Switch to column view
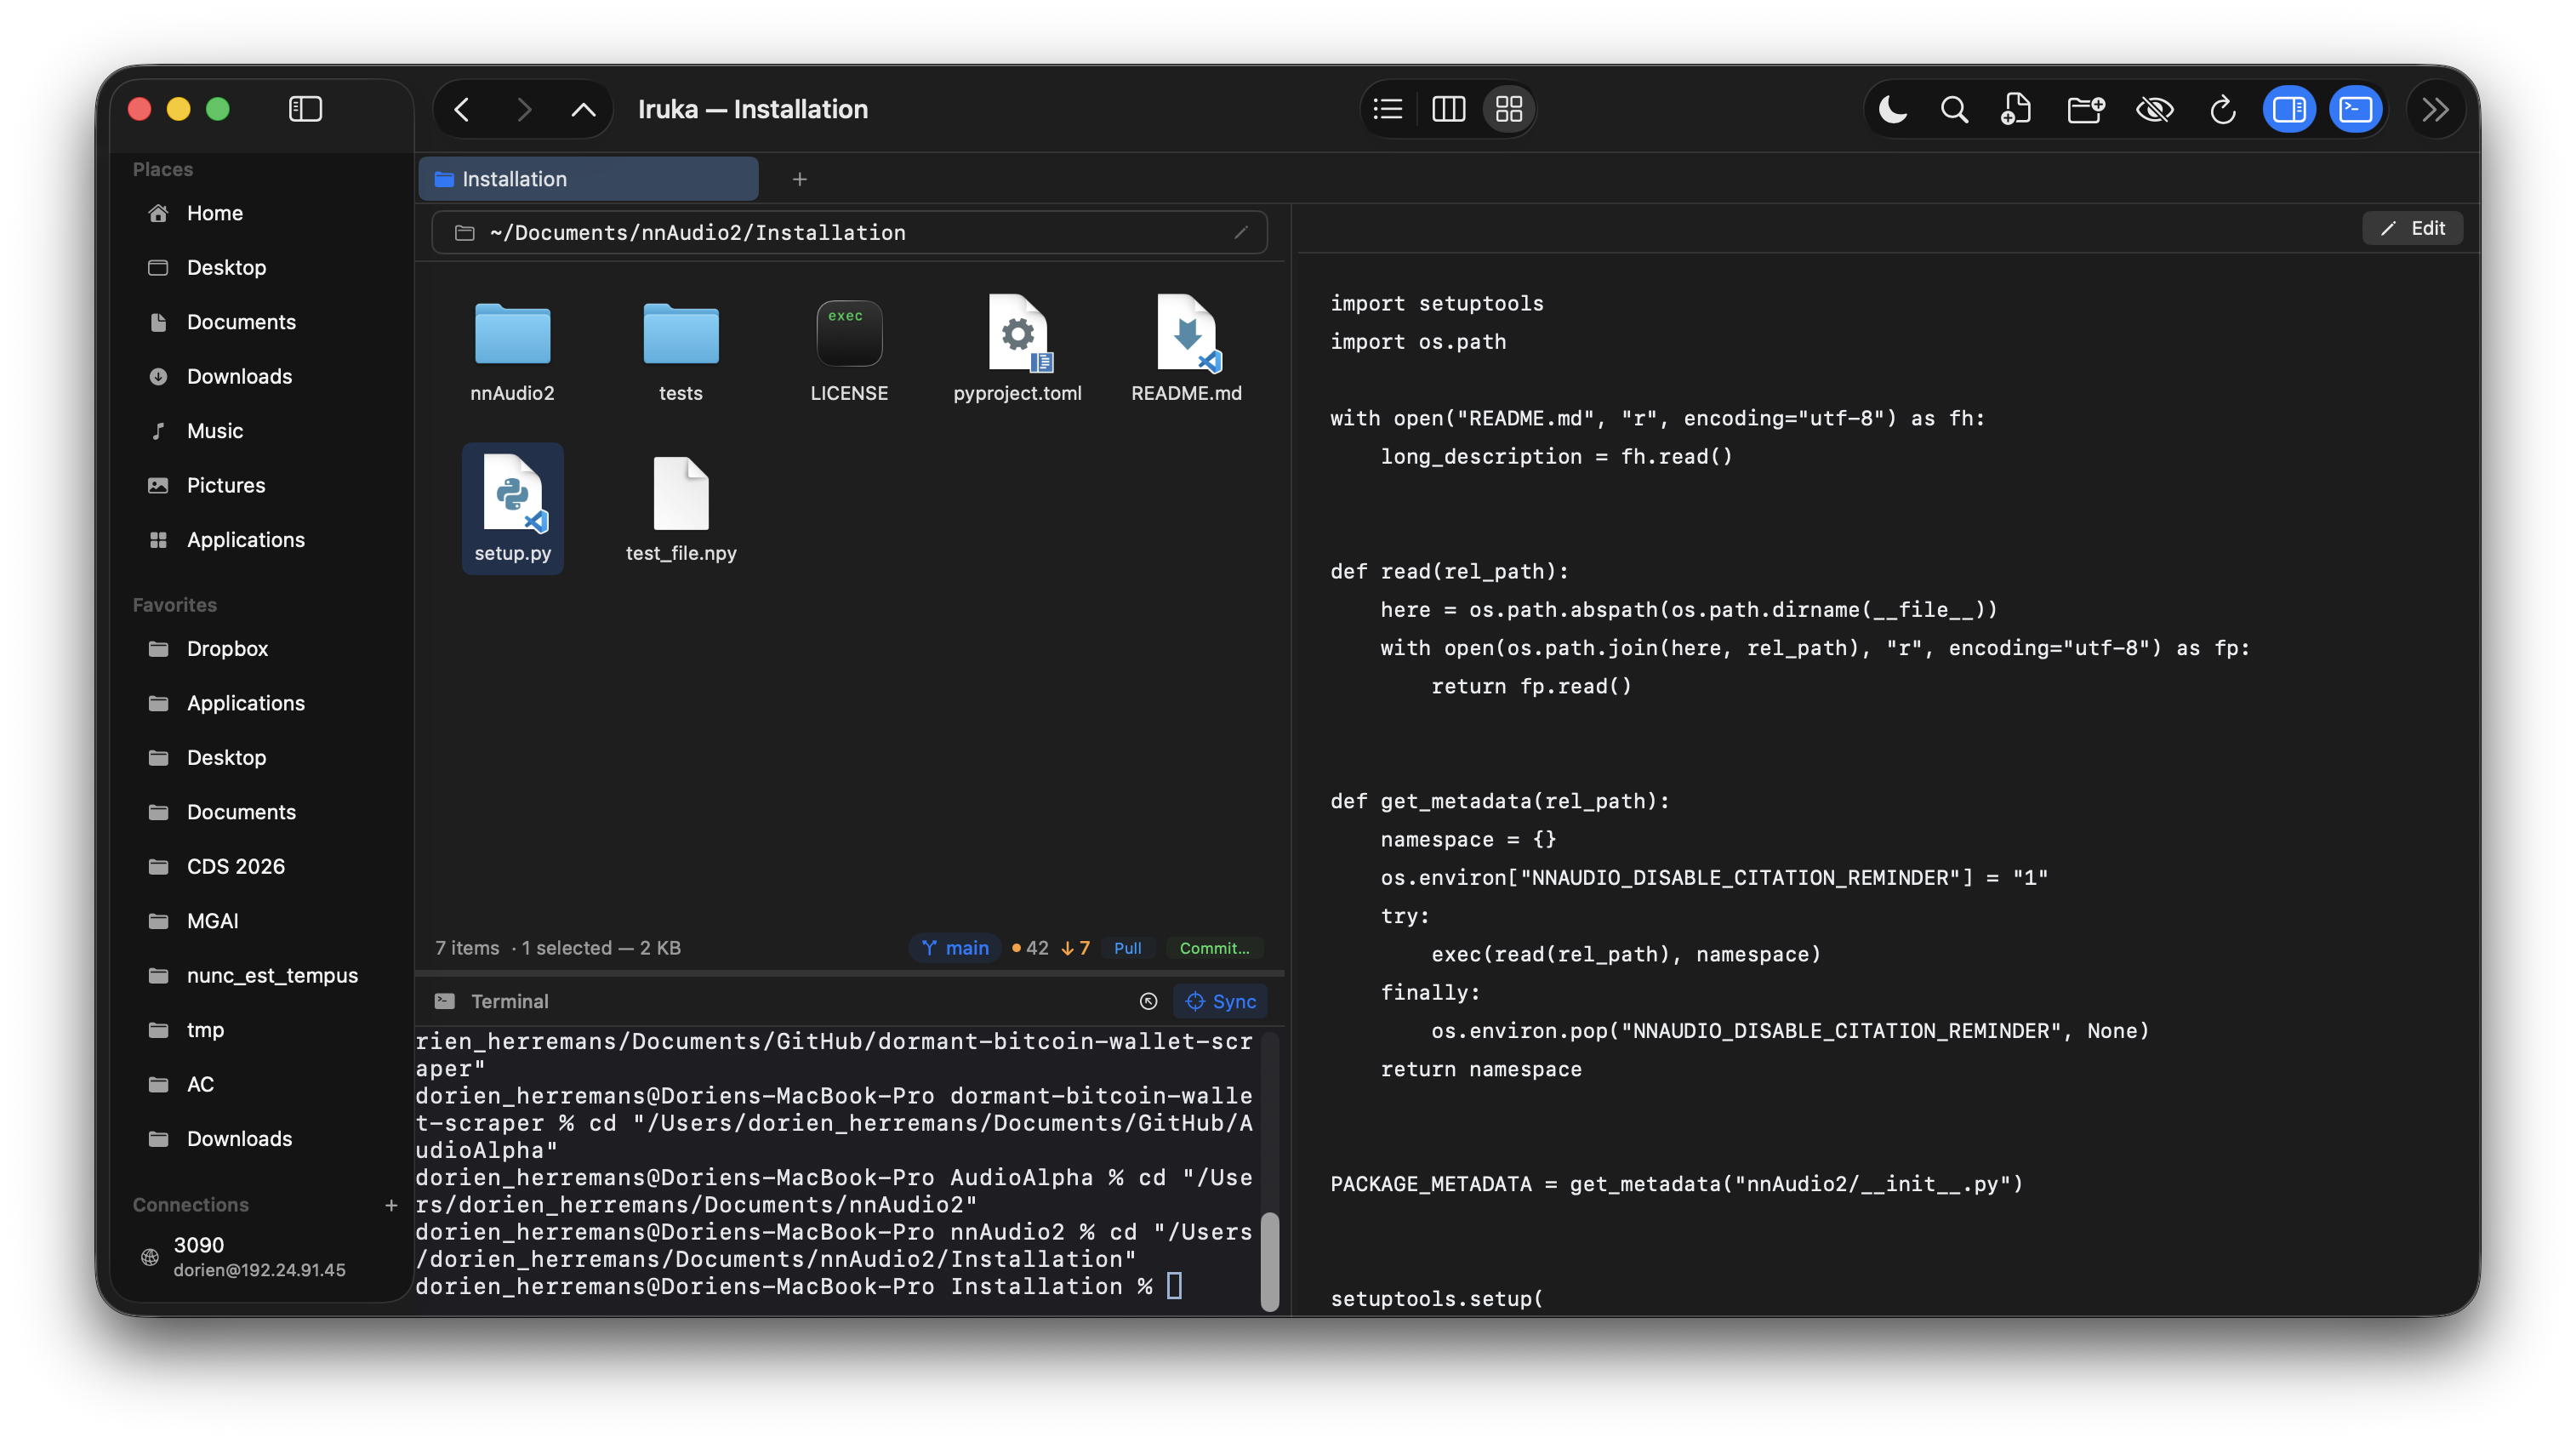Image resolution: width=2576 pixels, height=1443 pixels. 1448,109
